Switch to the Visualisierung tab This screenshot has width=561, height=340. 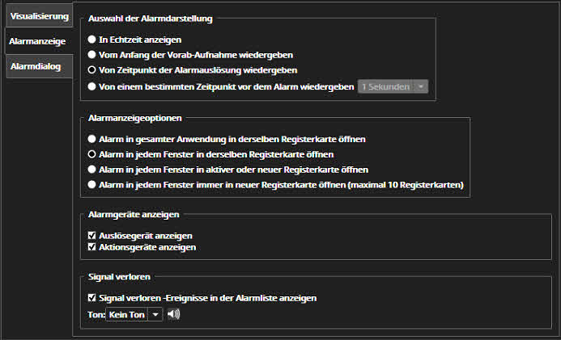pyautogui.click(x=35, y=16)
